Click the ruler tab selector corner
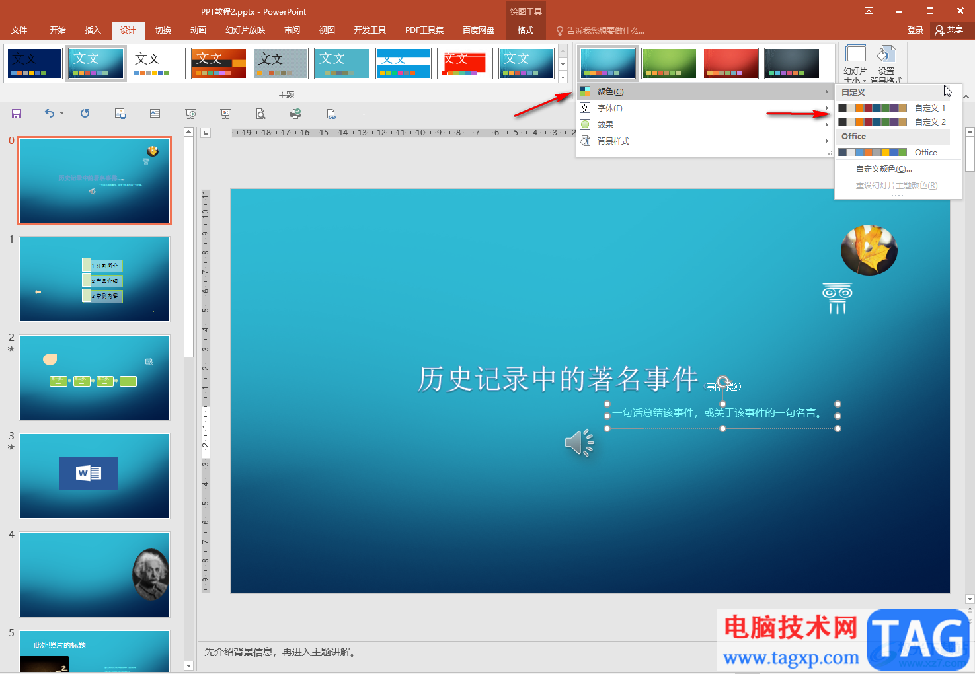Viewport: 975px width, 674px height. click(x=206, y=132)
